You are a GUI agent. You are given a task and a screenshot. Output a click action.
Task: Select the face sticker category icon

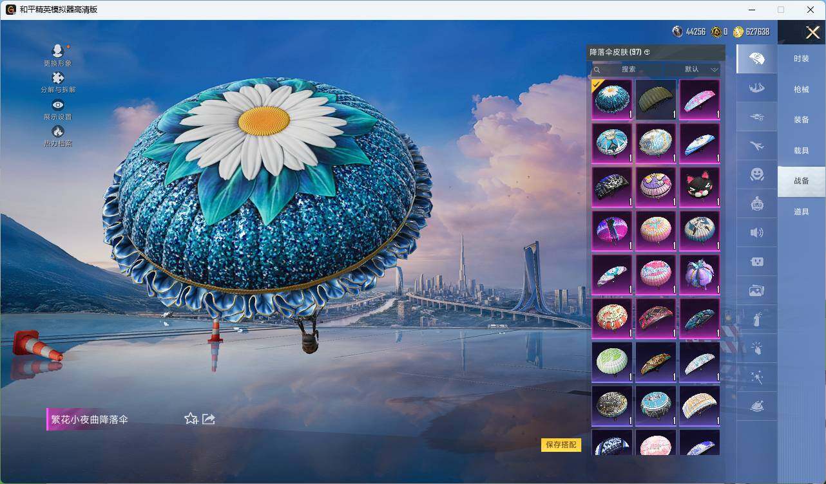pyautogui.click(x=757, y=261)
